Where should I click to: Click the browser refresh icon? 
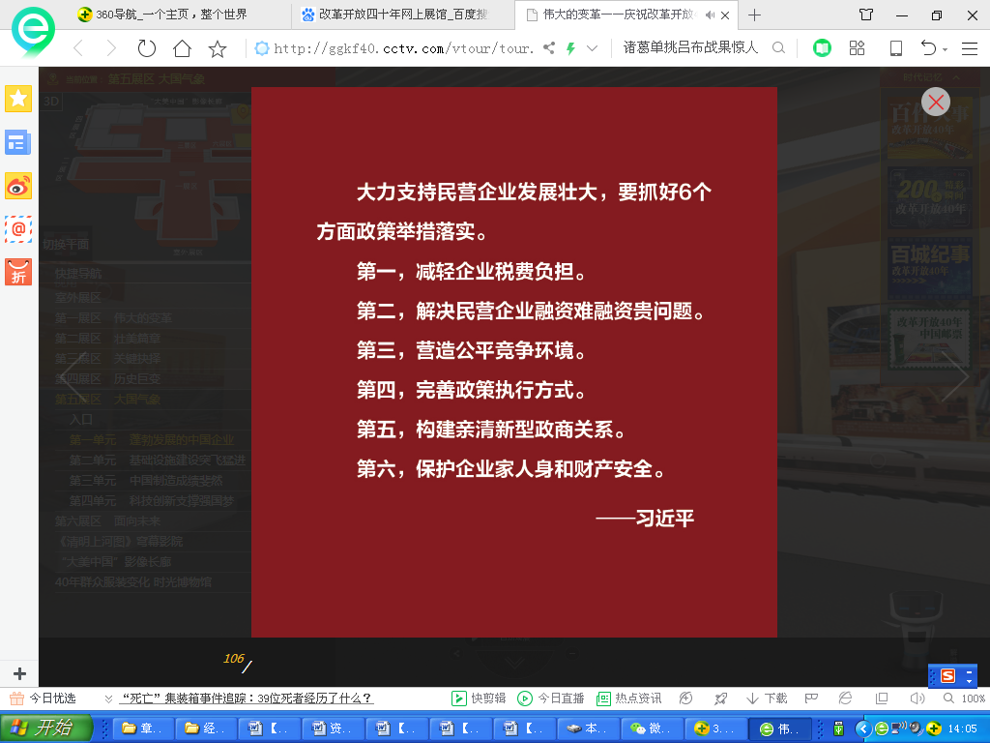[x=147, y=48]
